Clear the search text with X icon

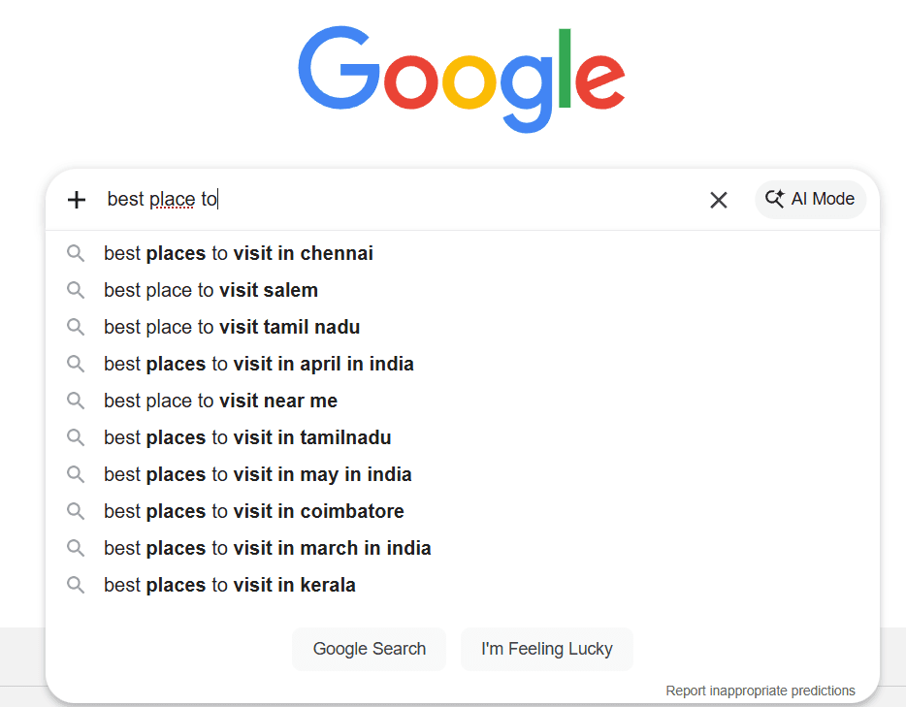pyautogui.click(x=719, y=200)
